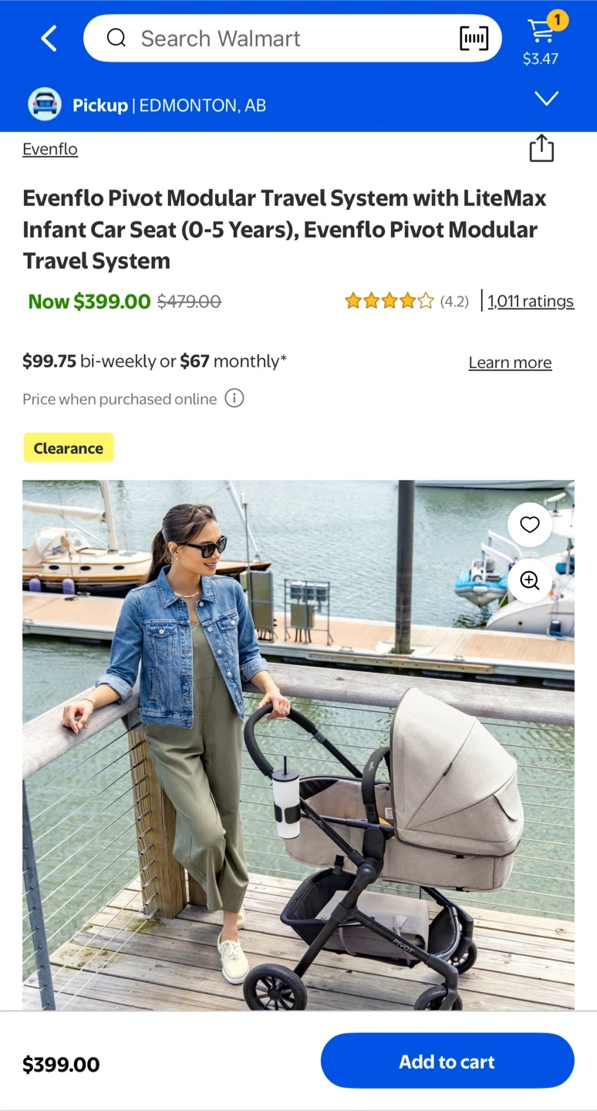Screen dimensions: 597x1111
Task: Click Learn more about payments
Action: click(x=510, y=363)
